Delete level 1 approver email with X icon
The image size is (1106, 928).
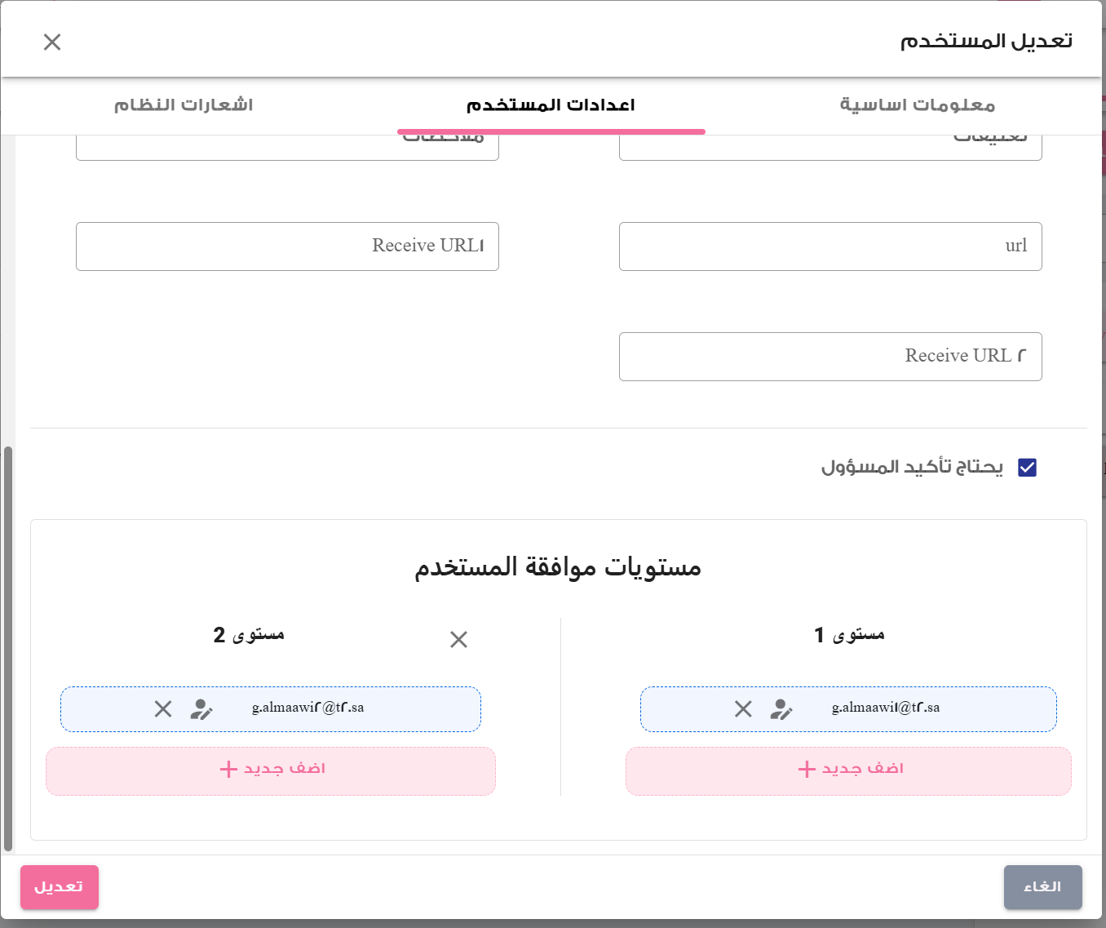pos(743,708)
